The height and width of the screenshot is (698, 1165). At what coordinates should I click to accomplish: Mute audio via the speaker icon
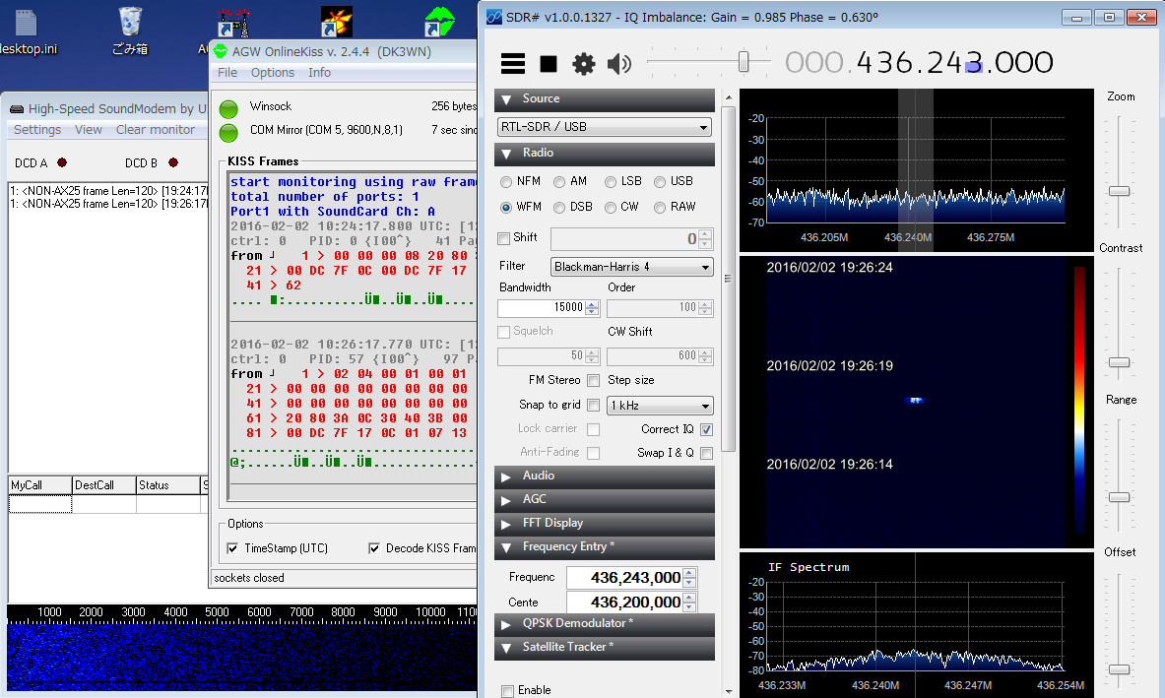tap(618, 64)
